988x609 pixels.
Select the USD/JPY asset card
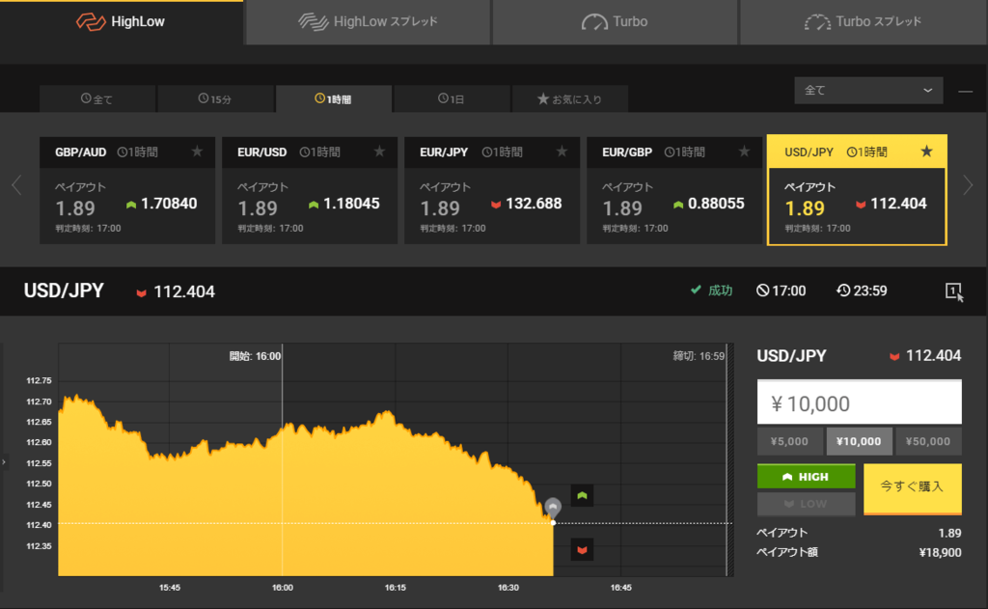point(857,190)
